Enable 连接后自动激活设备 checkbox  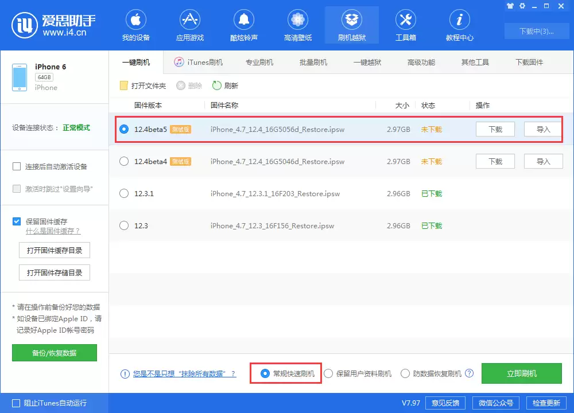click(17, 167)
